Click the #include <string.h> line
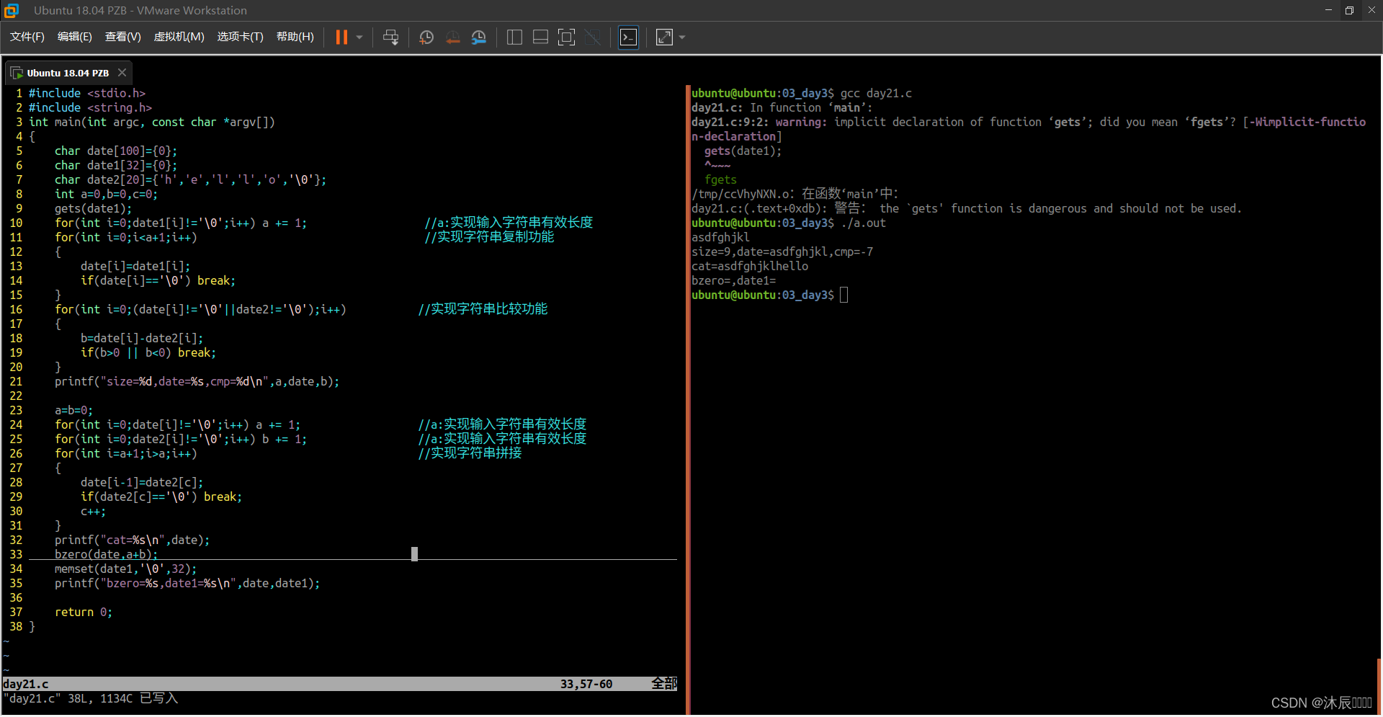This screenshot has height=717, width=1383. coord(90,107)
